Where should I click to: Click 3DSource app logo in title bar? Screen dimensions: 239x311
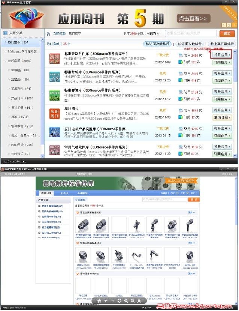click(x=3, y=2)
